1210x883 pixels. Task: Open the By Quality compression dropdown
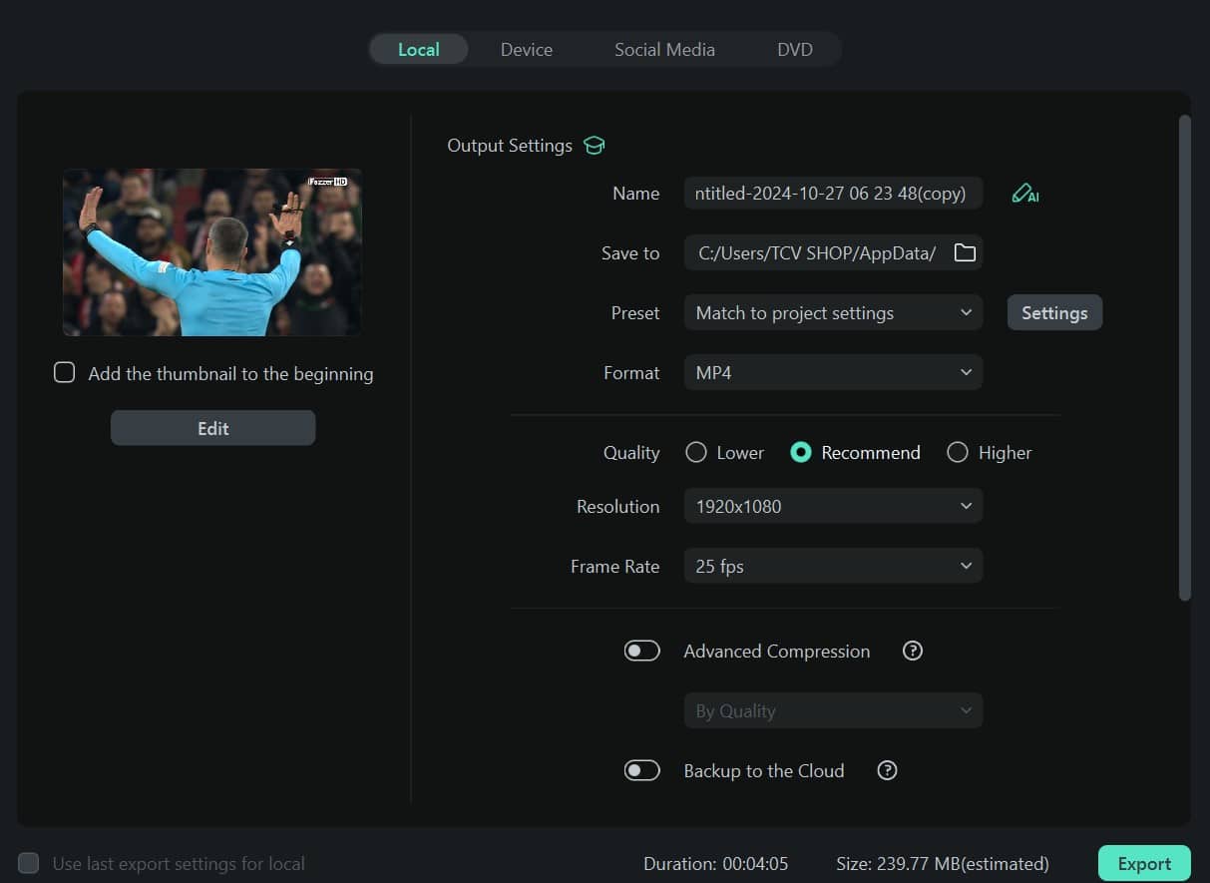point(833,711)
